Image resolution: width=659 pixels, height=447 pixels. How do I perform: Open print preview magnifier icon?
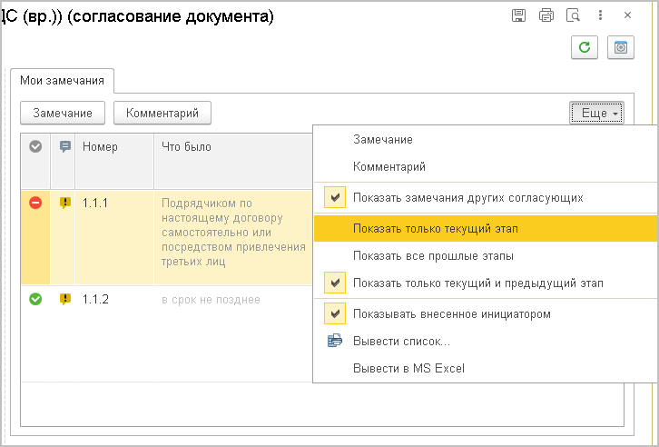pos(573,15)
